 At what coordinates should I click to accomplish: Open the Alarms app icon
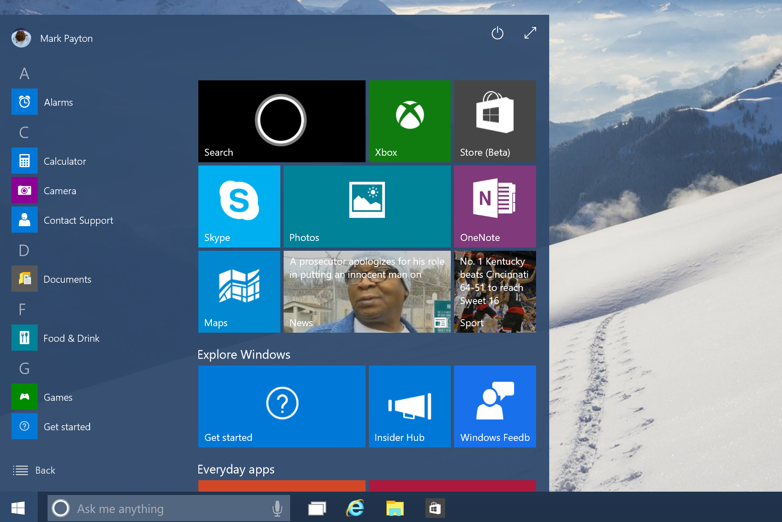point(25,102)
